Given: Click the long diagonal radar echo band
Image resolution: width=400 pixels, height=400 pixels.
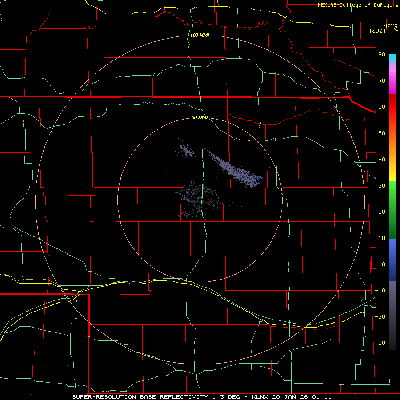Looking at the screenshot, I should coord(237,170).
